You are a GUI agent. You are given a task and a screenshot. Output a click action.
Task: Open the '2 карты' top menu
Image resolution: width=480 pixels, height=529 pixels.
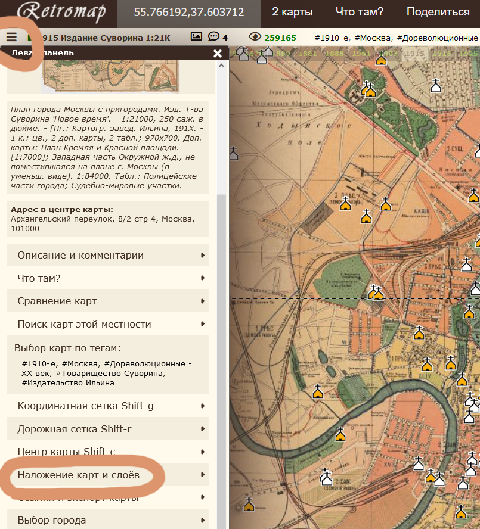pyautogui.click(x=292, y=12)
